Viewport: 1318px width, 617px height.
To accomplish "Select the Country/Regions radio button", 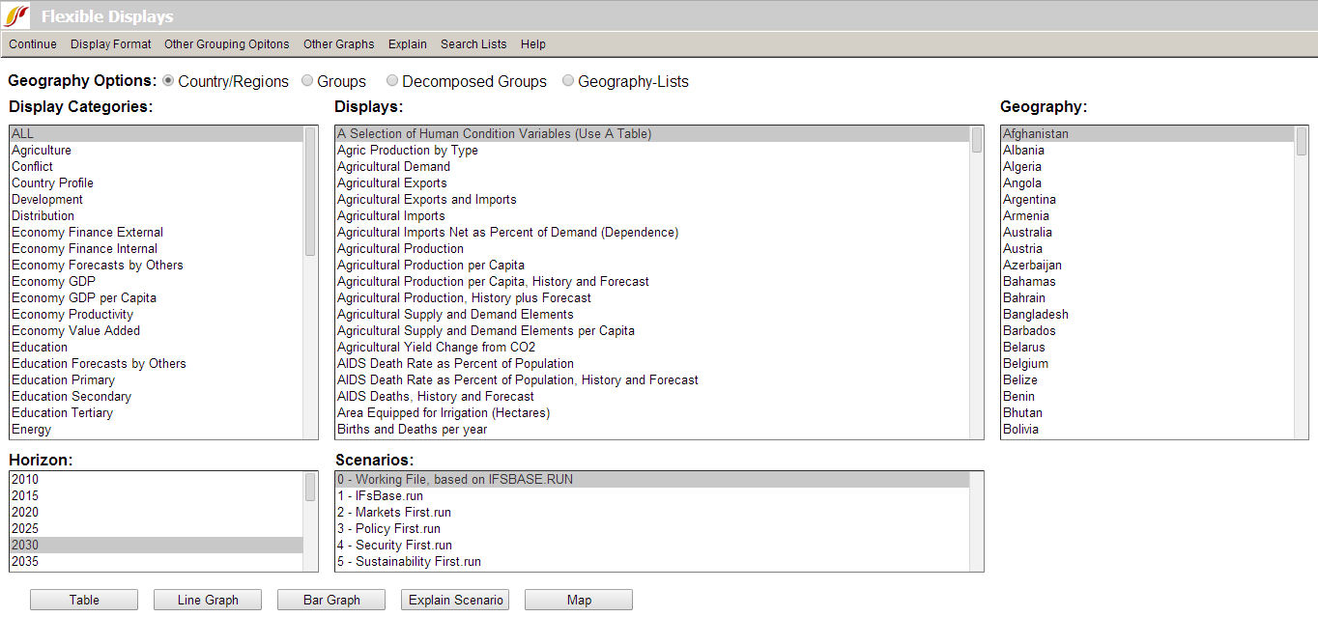I will [x=168, y=81].
